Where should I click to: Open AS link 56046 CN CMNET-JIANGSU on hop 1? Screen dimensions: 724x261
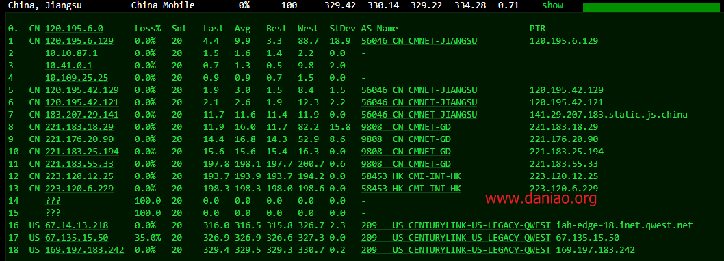tap(419, 40)
